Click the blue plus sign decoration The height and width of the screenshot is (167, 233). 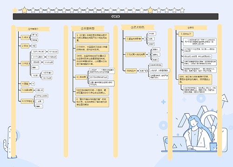164,102
